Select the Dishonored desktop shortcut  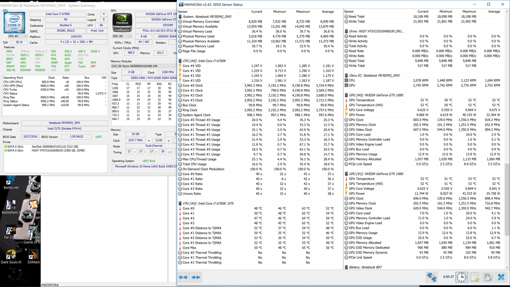click(33, 234)
